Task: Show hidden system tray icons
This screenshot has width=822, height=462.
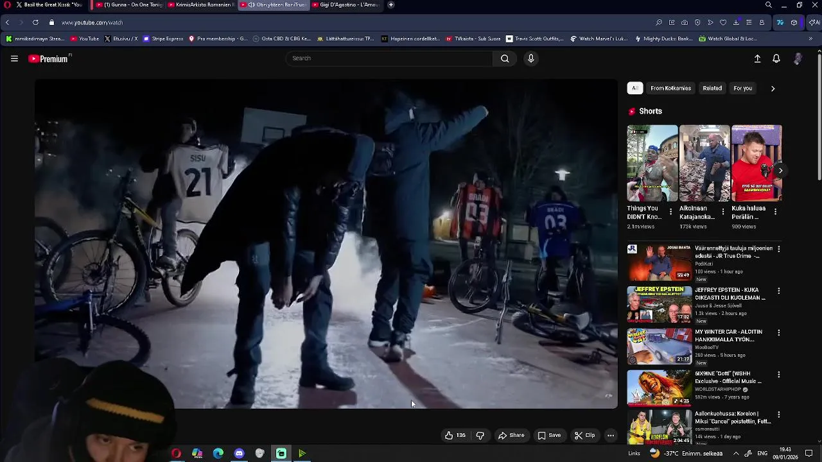Action: click(736, 454)
